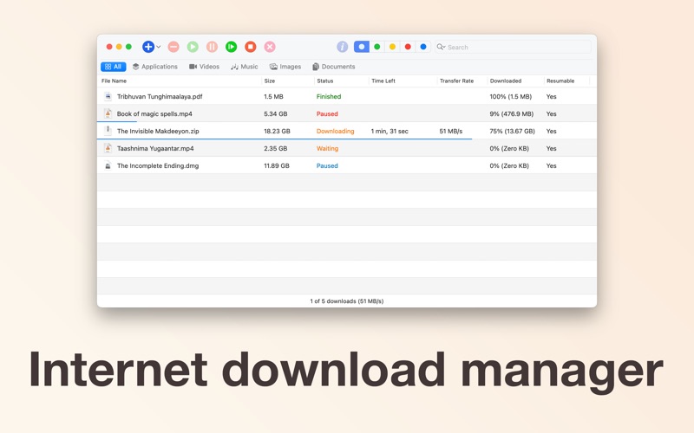Viewport: 694px width, 433px height.
Task: Sort by Downloaded column header
Action: pos(515,81)
